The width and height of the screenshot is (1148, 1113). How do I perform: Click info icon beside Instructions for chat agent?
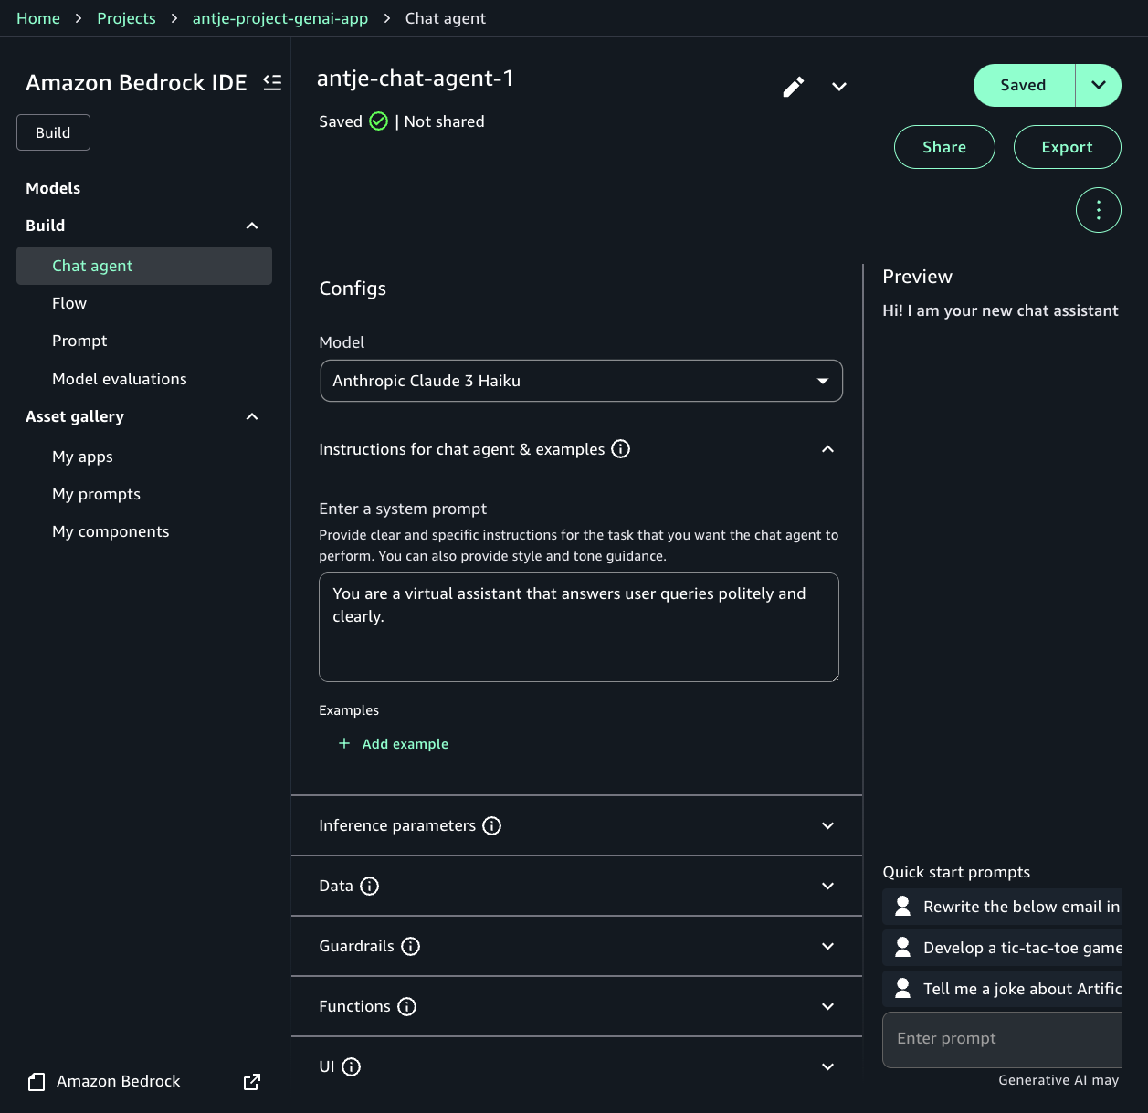621,449
